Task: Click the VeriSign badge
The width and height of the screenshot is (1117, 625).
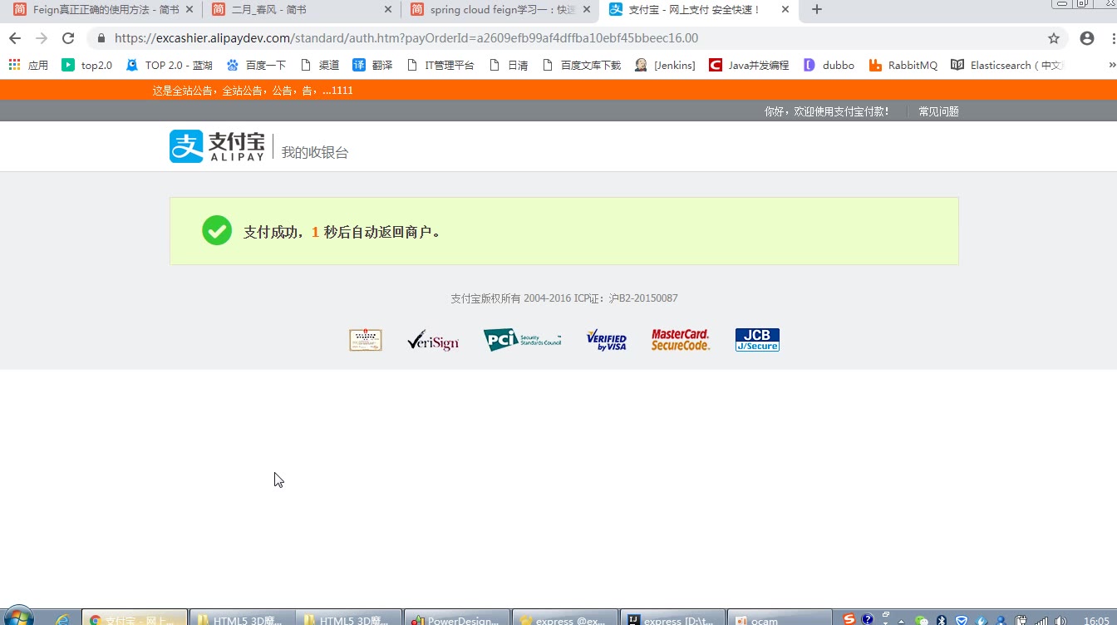Action: tap(433, 340)
